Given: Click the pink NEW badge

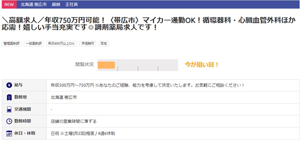Looking at the screenshot, I should click(x=9, y=5).
